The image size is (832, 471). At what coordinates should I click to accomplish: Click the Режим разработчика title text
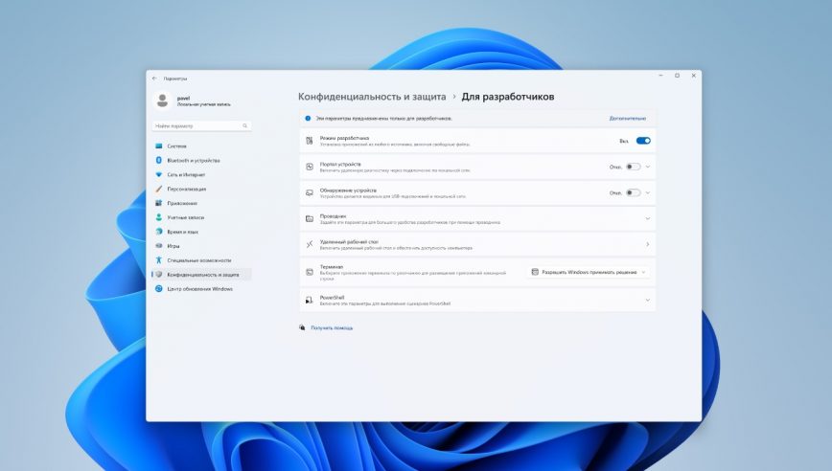coord(344,138)
